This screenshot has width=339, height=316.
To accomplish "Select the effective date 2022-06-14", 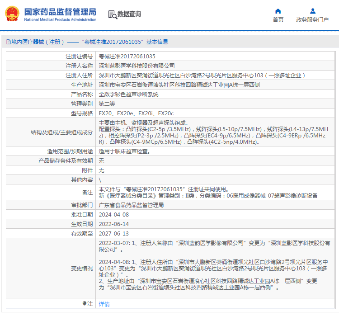I will click(x=114, y=224).
